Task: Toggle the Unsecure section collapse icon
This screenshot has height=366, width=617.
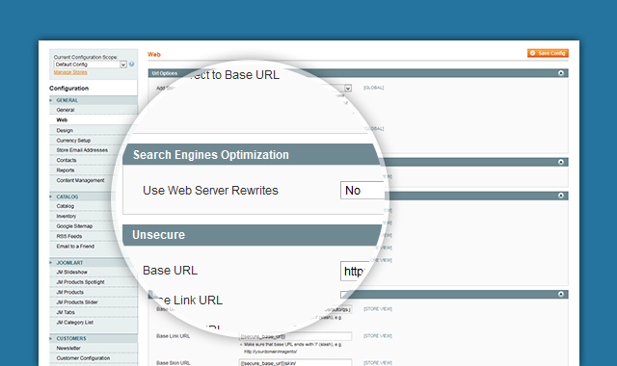Action: (x=561, y=196)
